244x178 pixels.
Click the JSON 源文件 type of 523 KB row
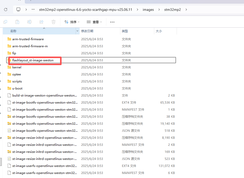coord(131,159)
